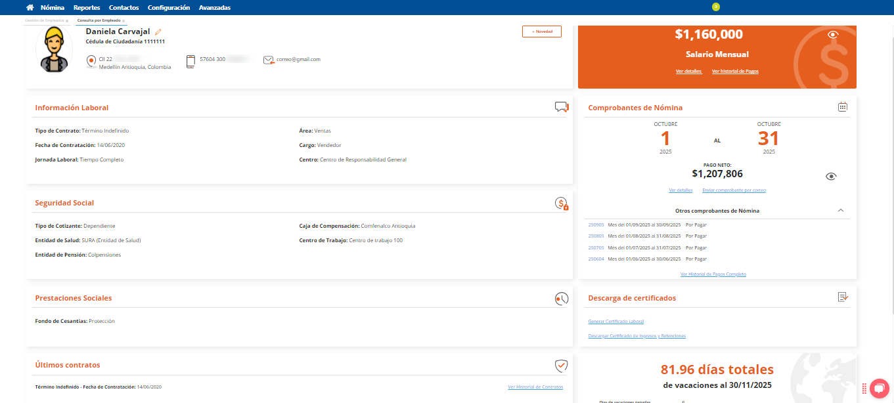The image size is (894, 403).
Task: Click the employee avatar picture
Action: point(54,50)
